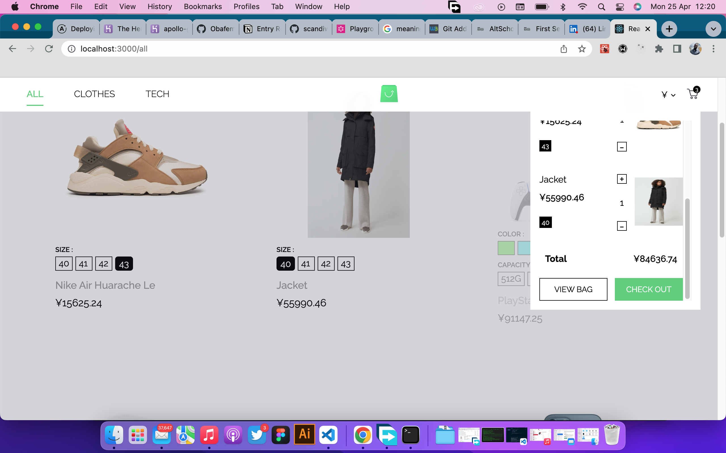
Task: Open the History menu
Action: pyautogui.click(x=160, y=7)
